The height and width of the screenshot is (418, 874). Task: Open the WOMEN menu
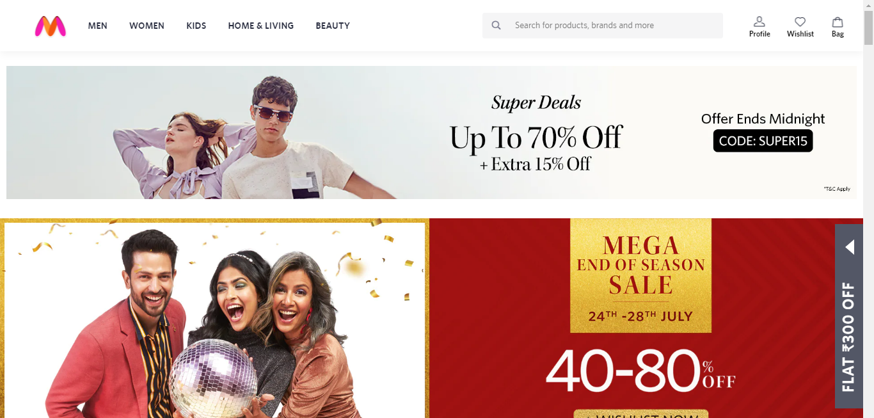coord(147,26)
